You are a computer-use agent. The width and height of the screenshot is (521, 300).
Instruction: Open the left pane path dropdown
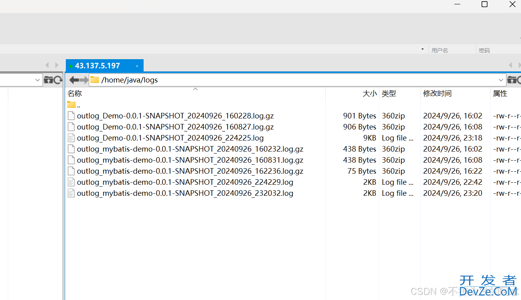(37, 80)
